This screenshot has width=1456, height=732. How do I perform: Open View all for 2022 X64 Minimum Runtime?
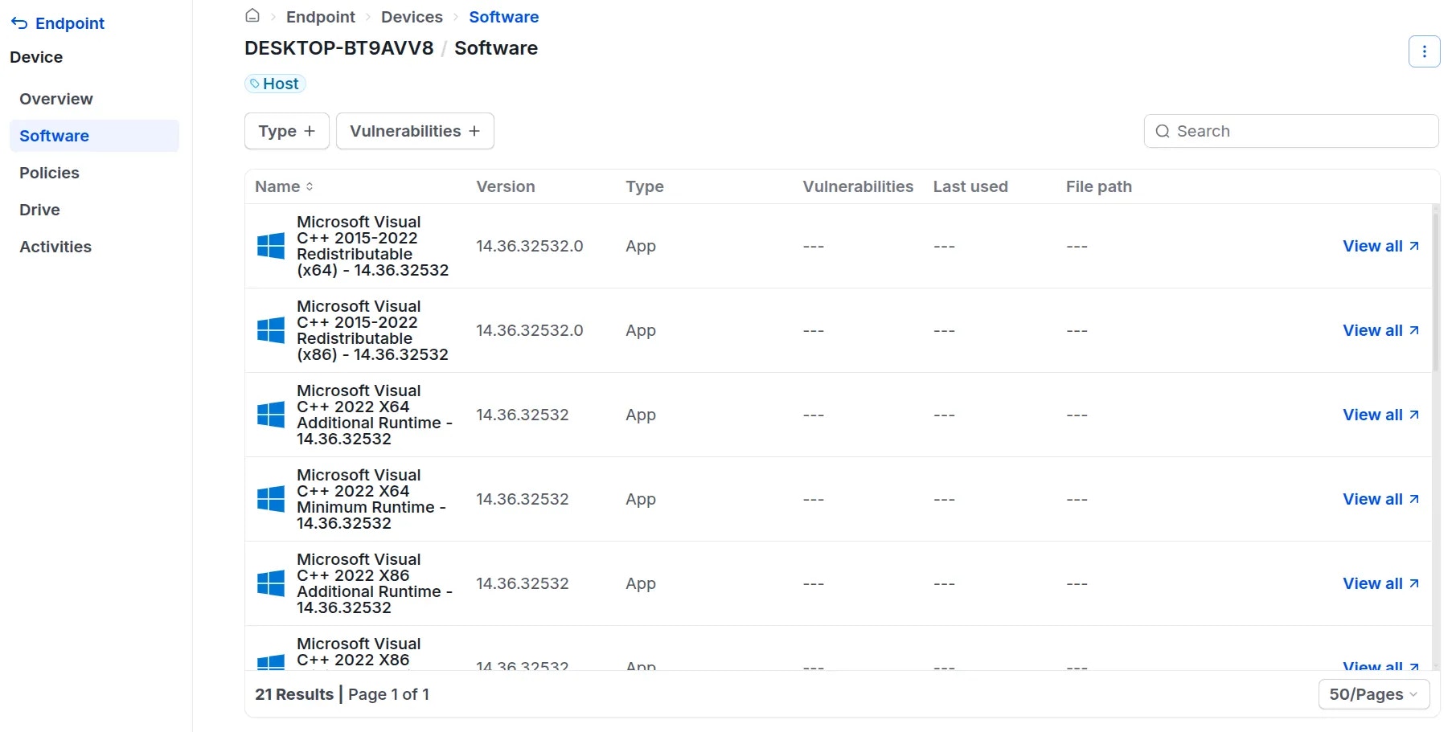(x=1372, y=499)
